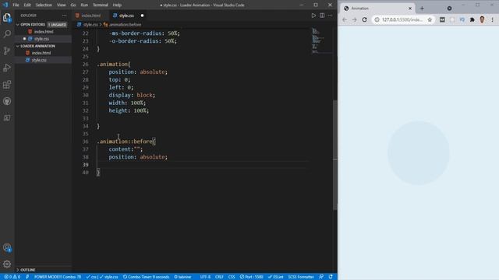
Task: Open the notifications bell in status bar
Action: (331, 277)
